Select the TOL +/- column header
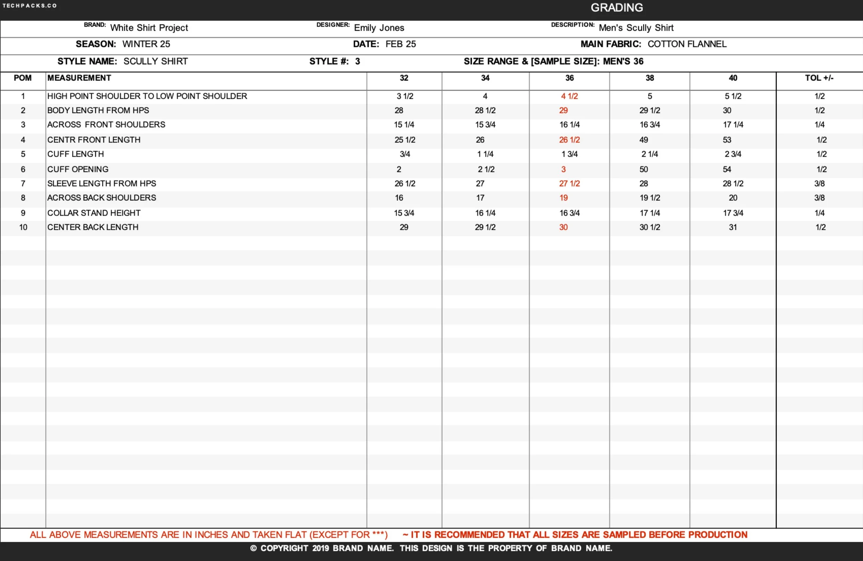This screenshot has height=561, width=863. [x=819, y=78]
